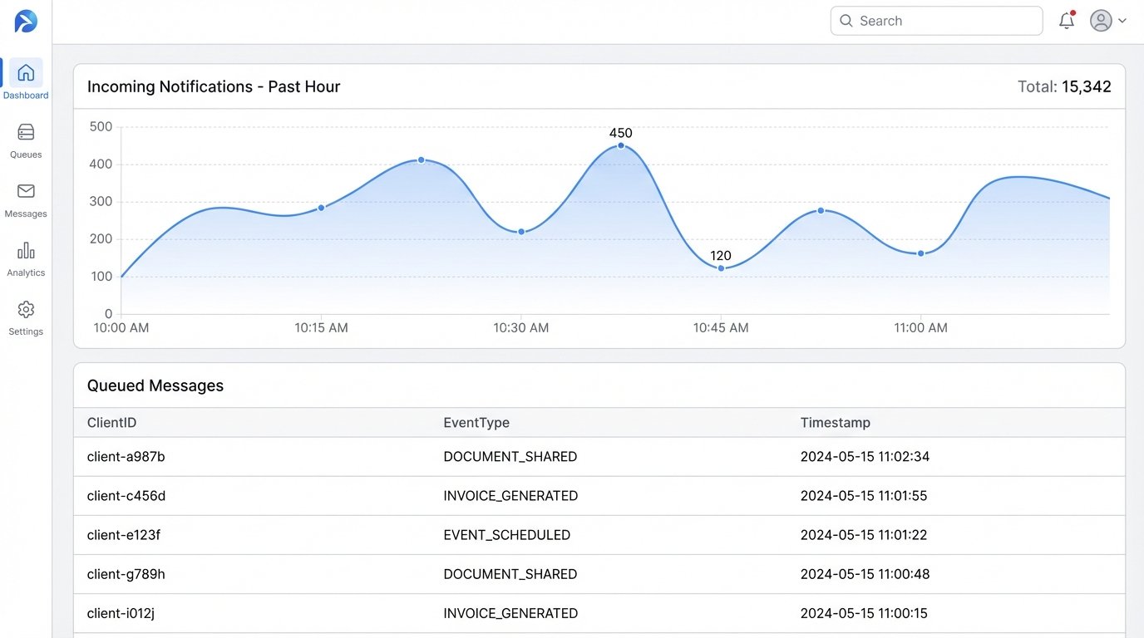The image size is (1144, 638).
Task: Select the 450 peak data point on chart
Action: pos(620,145)
